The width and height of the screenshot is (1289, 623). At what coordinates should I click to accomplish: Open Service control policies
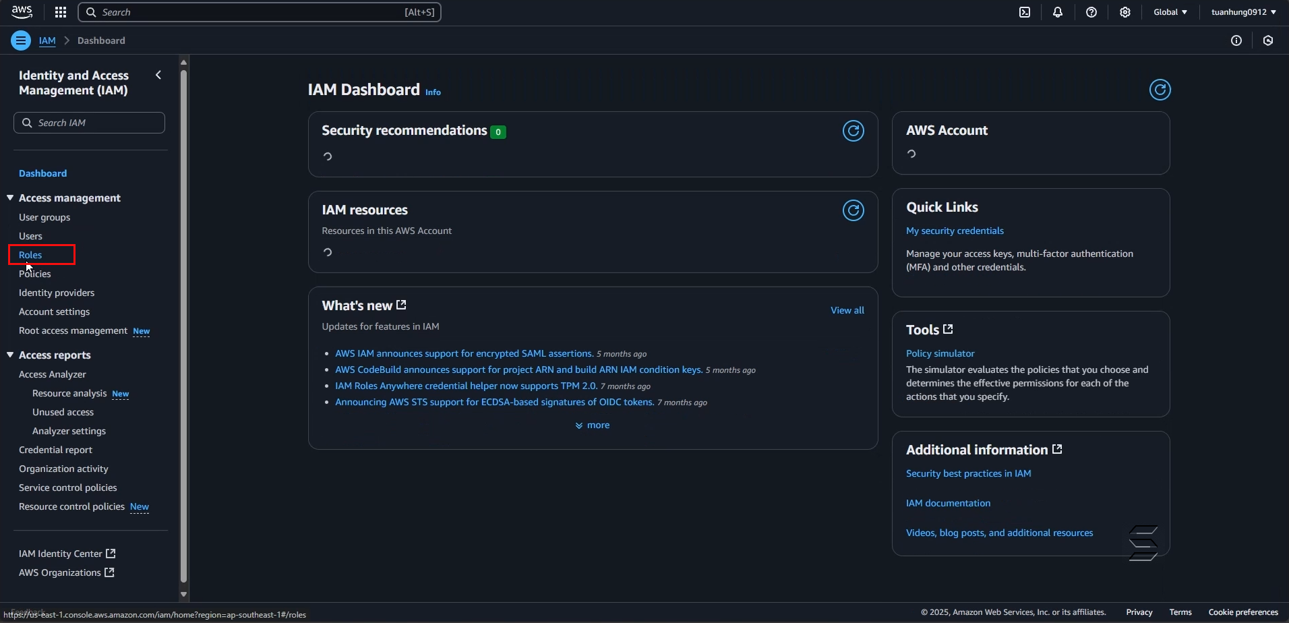click(x=68, y=487)
